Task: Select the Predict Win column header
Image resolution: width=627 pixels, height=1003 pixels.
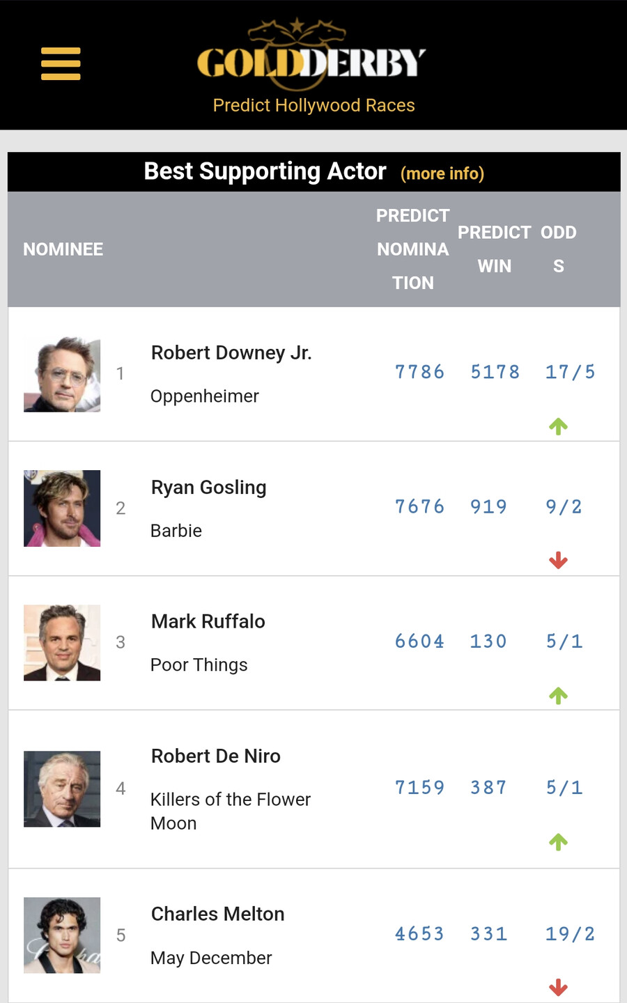Action: coord(494,249)
